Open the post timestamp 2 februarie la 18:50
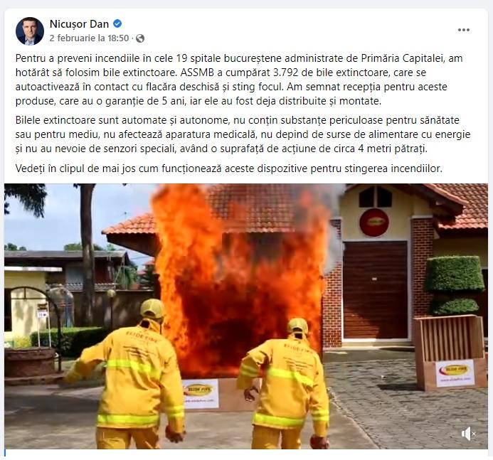493x460 pixels. coord(90,38)
